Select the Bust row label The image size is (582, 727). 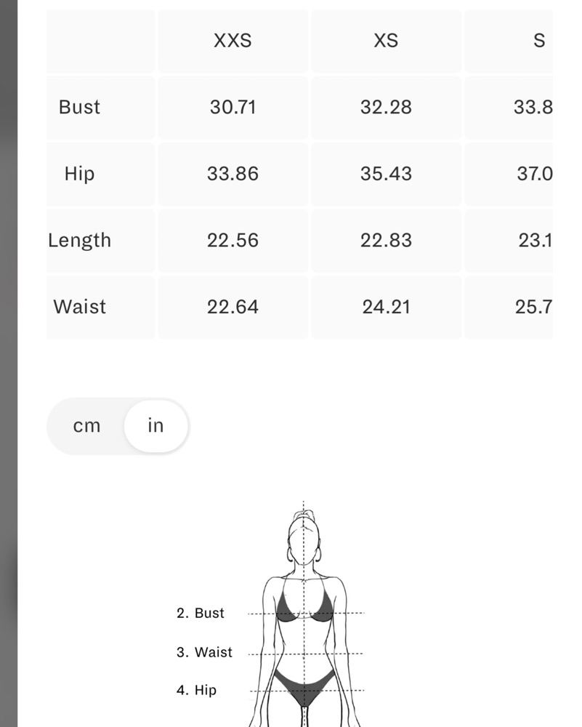[79, 107]
